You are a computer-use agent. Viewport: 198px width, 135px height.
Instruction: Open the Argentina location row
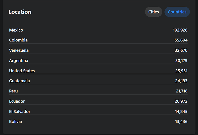pyautogui.click(x=98, y=61)
